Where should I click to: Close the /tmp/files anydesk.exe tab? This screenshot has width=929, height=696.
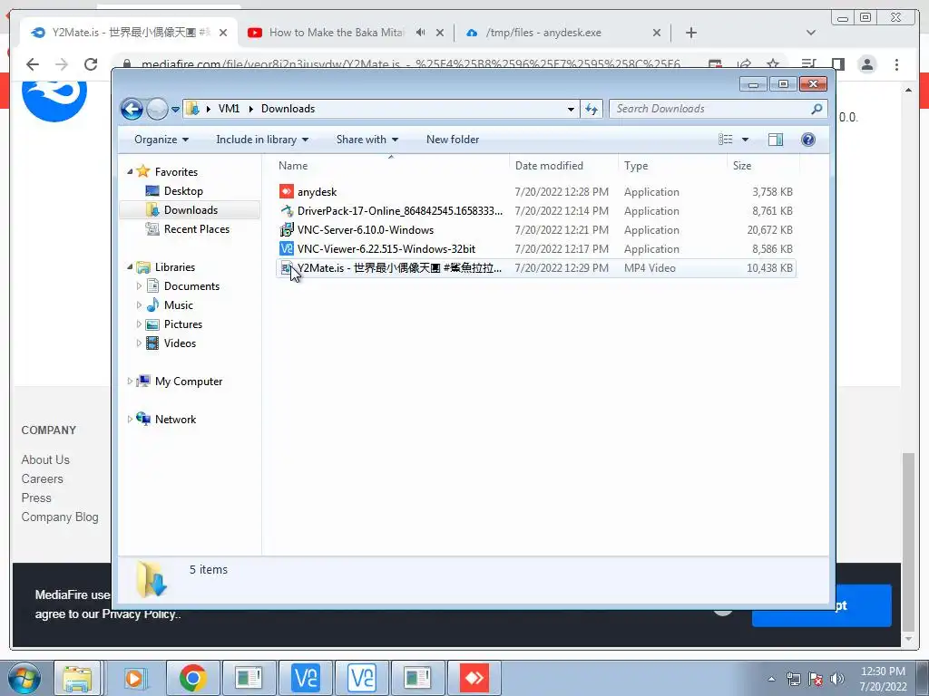pyautogui.click(x=657, y=34)
